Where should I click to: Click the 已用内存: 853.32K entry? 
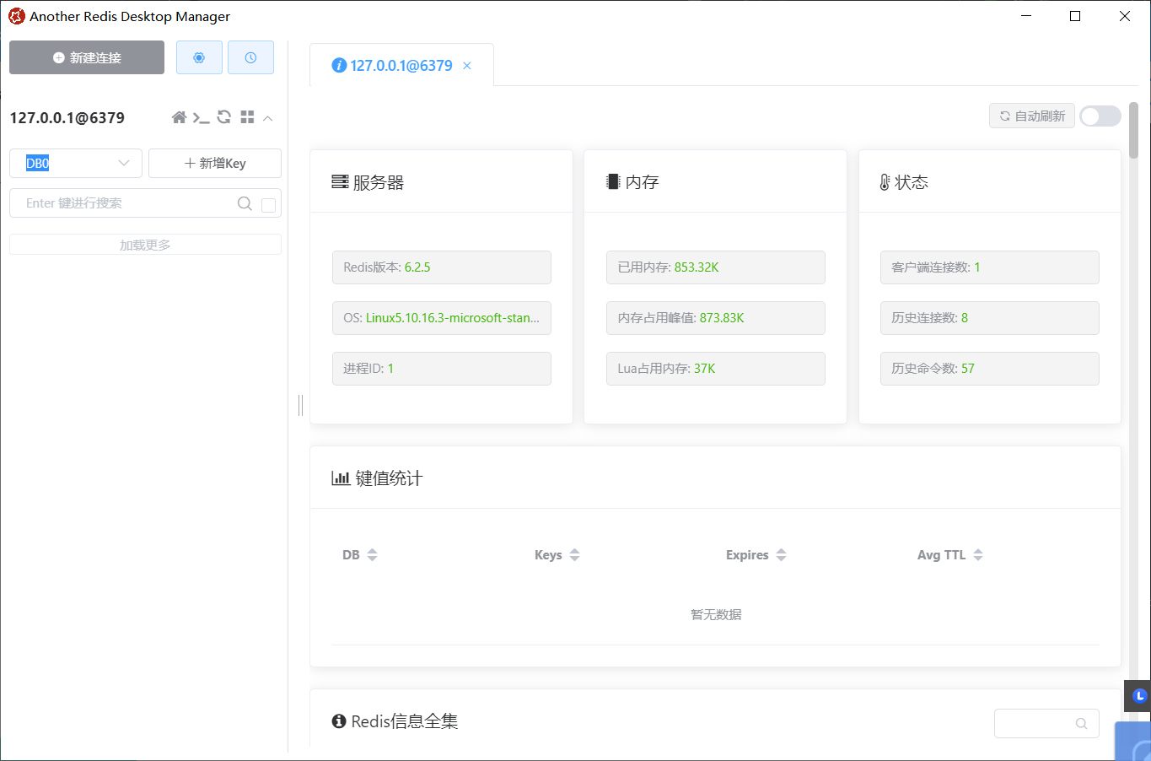tap(716, 267)
